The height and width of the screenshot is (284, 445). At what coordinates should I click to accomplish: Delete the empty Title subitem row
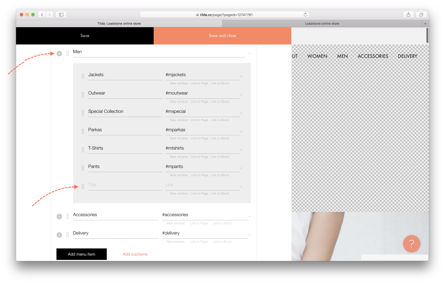point(241,187)
